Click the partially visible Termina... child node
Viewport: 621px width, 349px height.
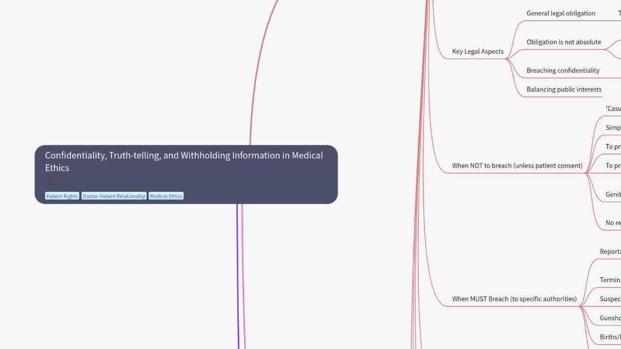(x=610, y=280)
